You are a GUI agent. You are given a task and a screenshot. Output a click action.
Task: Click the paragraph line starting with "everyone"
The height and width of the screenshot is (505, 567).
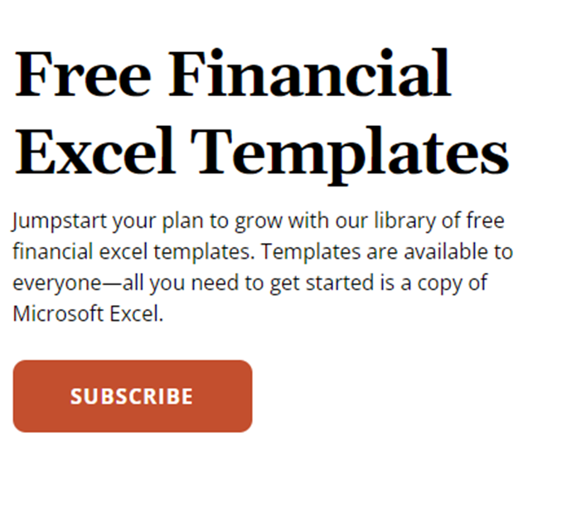coord(250,284)
